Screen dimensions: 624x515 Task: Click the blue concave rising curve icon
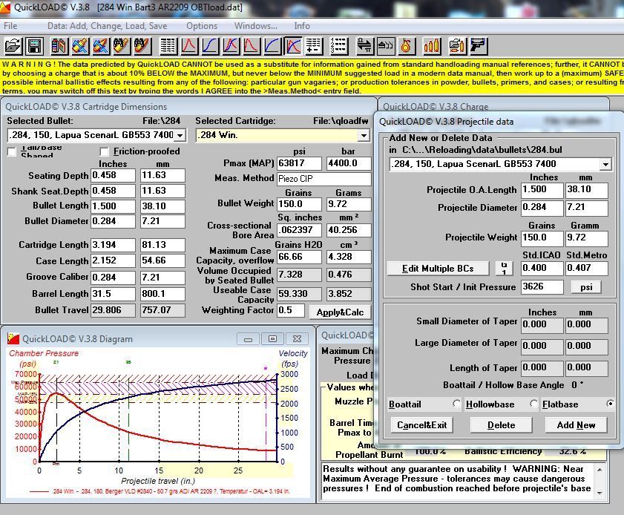point(272,46)
